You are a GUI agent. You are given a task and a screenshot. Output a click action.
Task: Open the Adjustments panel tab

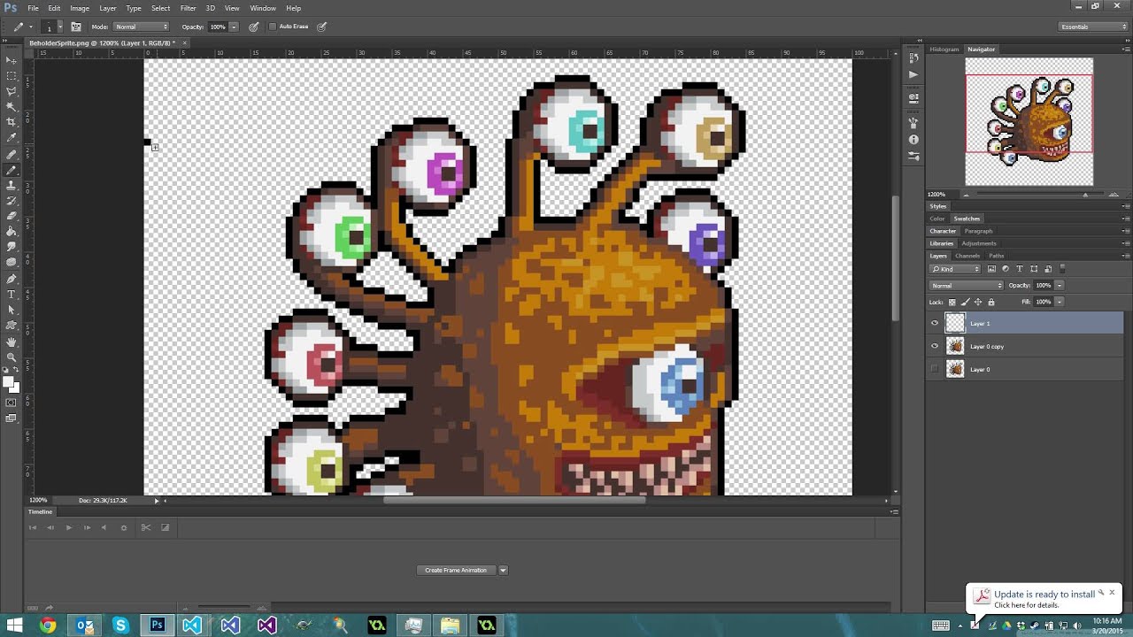click(979, 243)
